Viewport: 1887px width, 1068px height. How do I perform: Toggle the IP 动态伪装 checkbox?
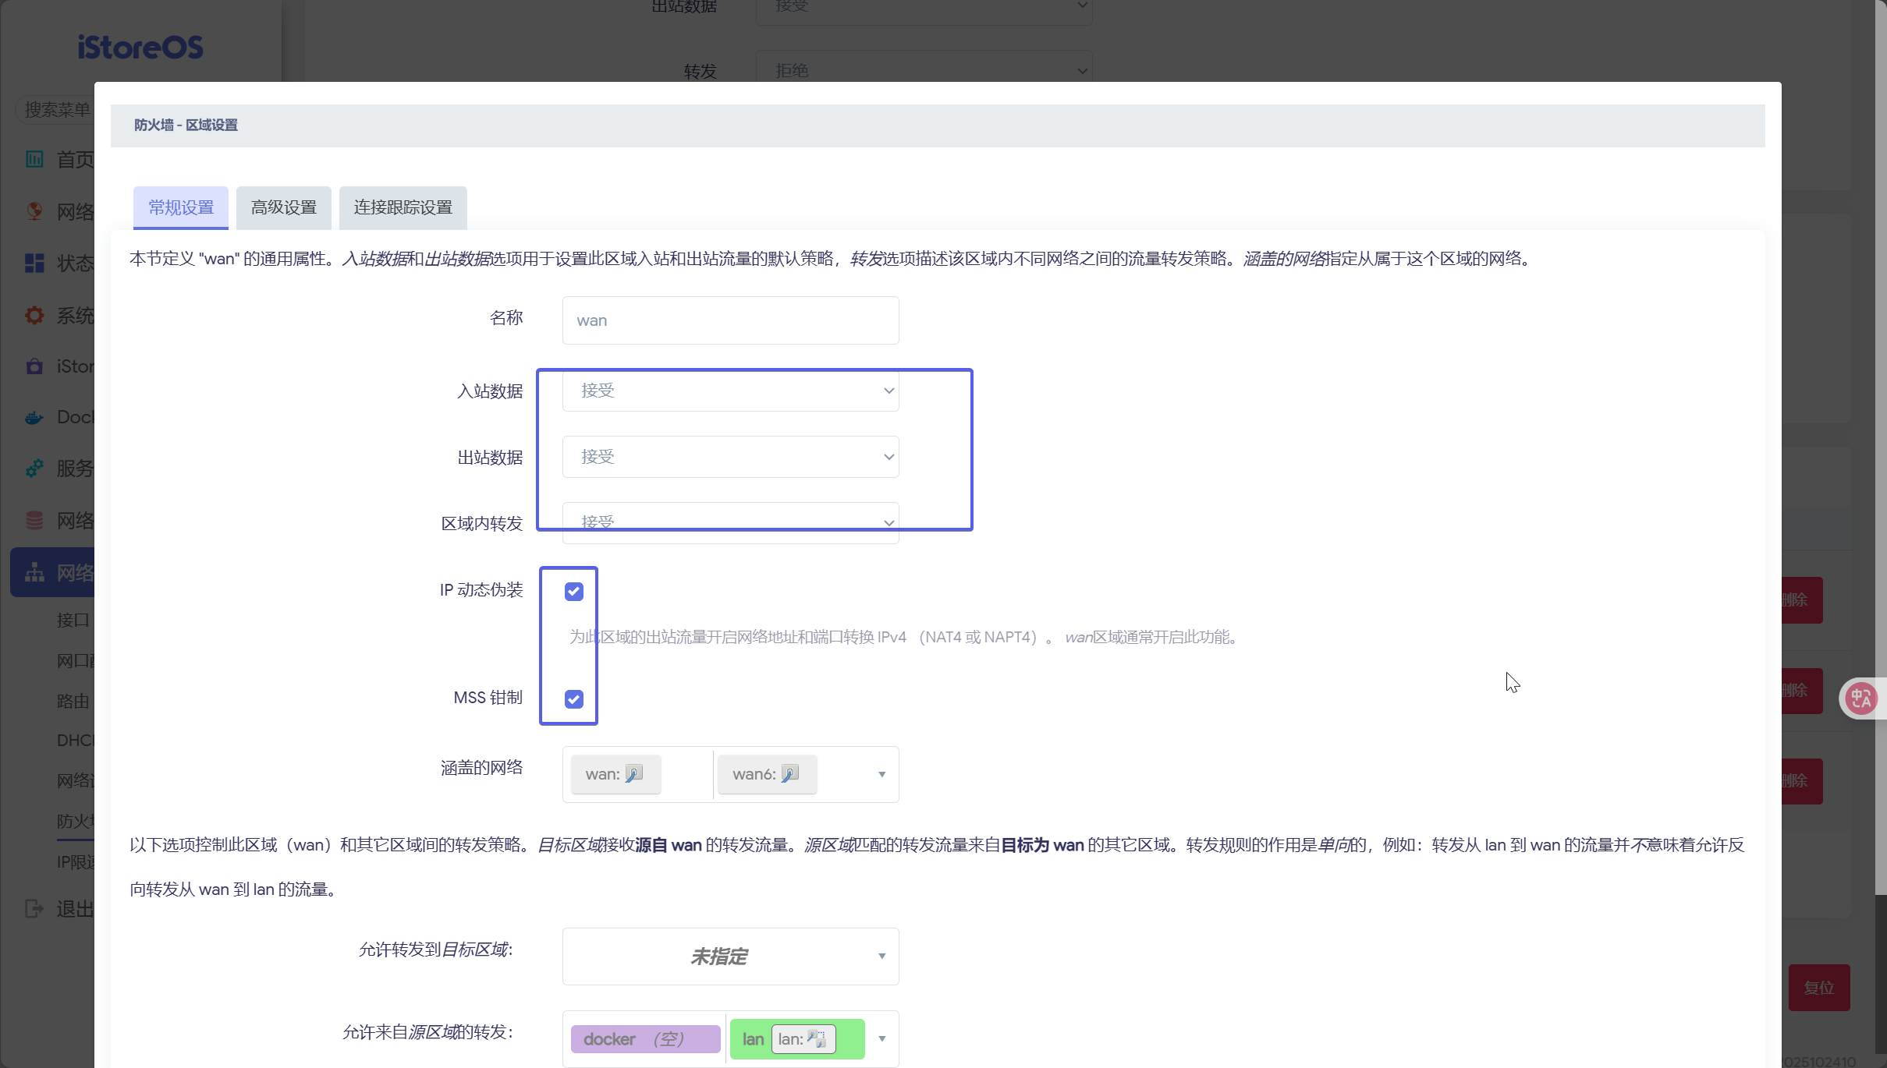(x=574, y=592)
